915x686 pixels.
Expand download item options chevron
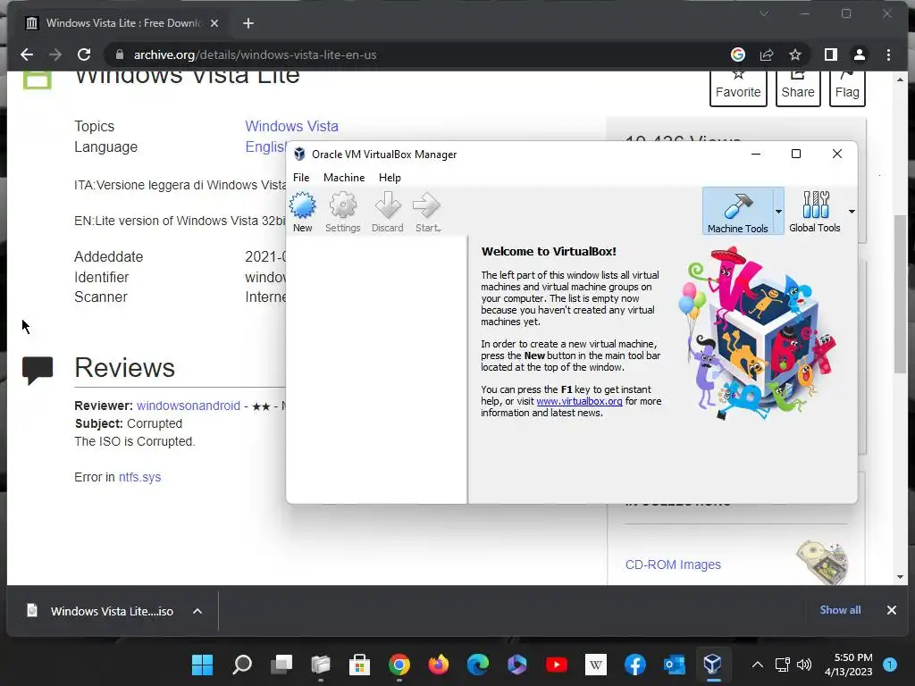point(197,611)
